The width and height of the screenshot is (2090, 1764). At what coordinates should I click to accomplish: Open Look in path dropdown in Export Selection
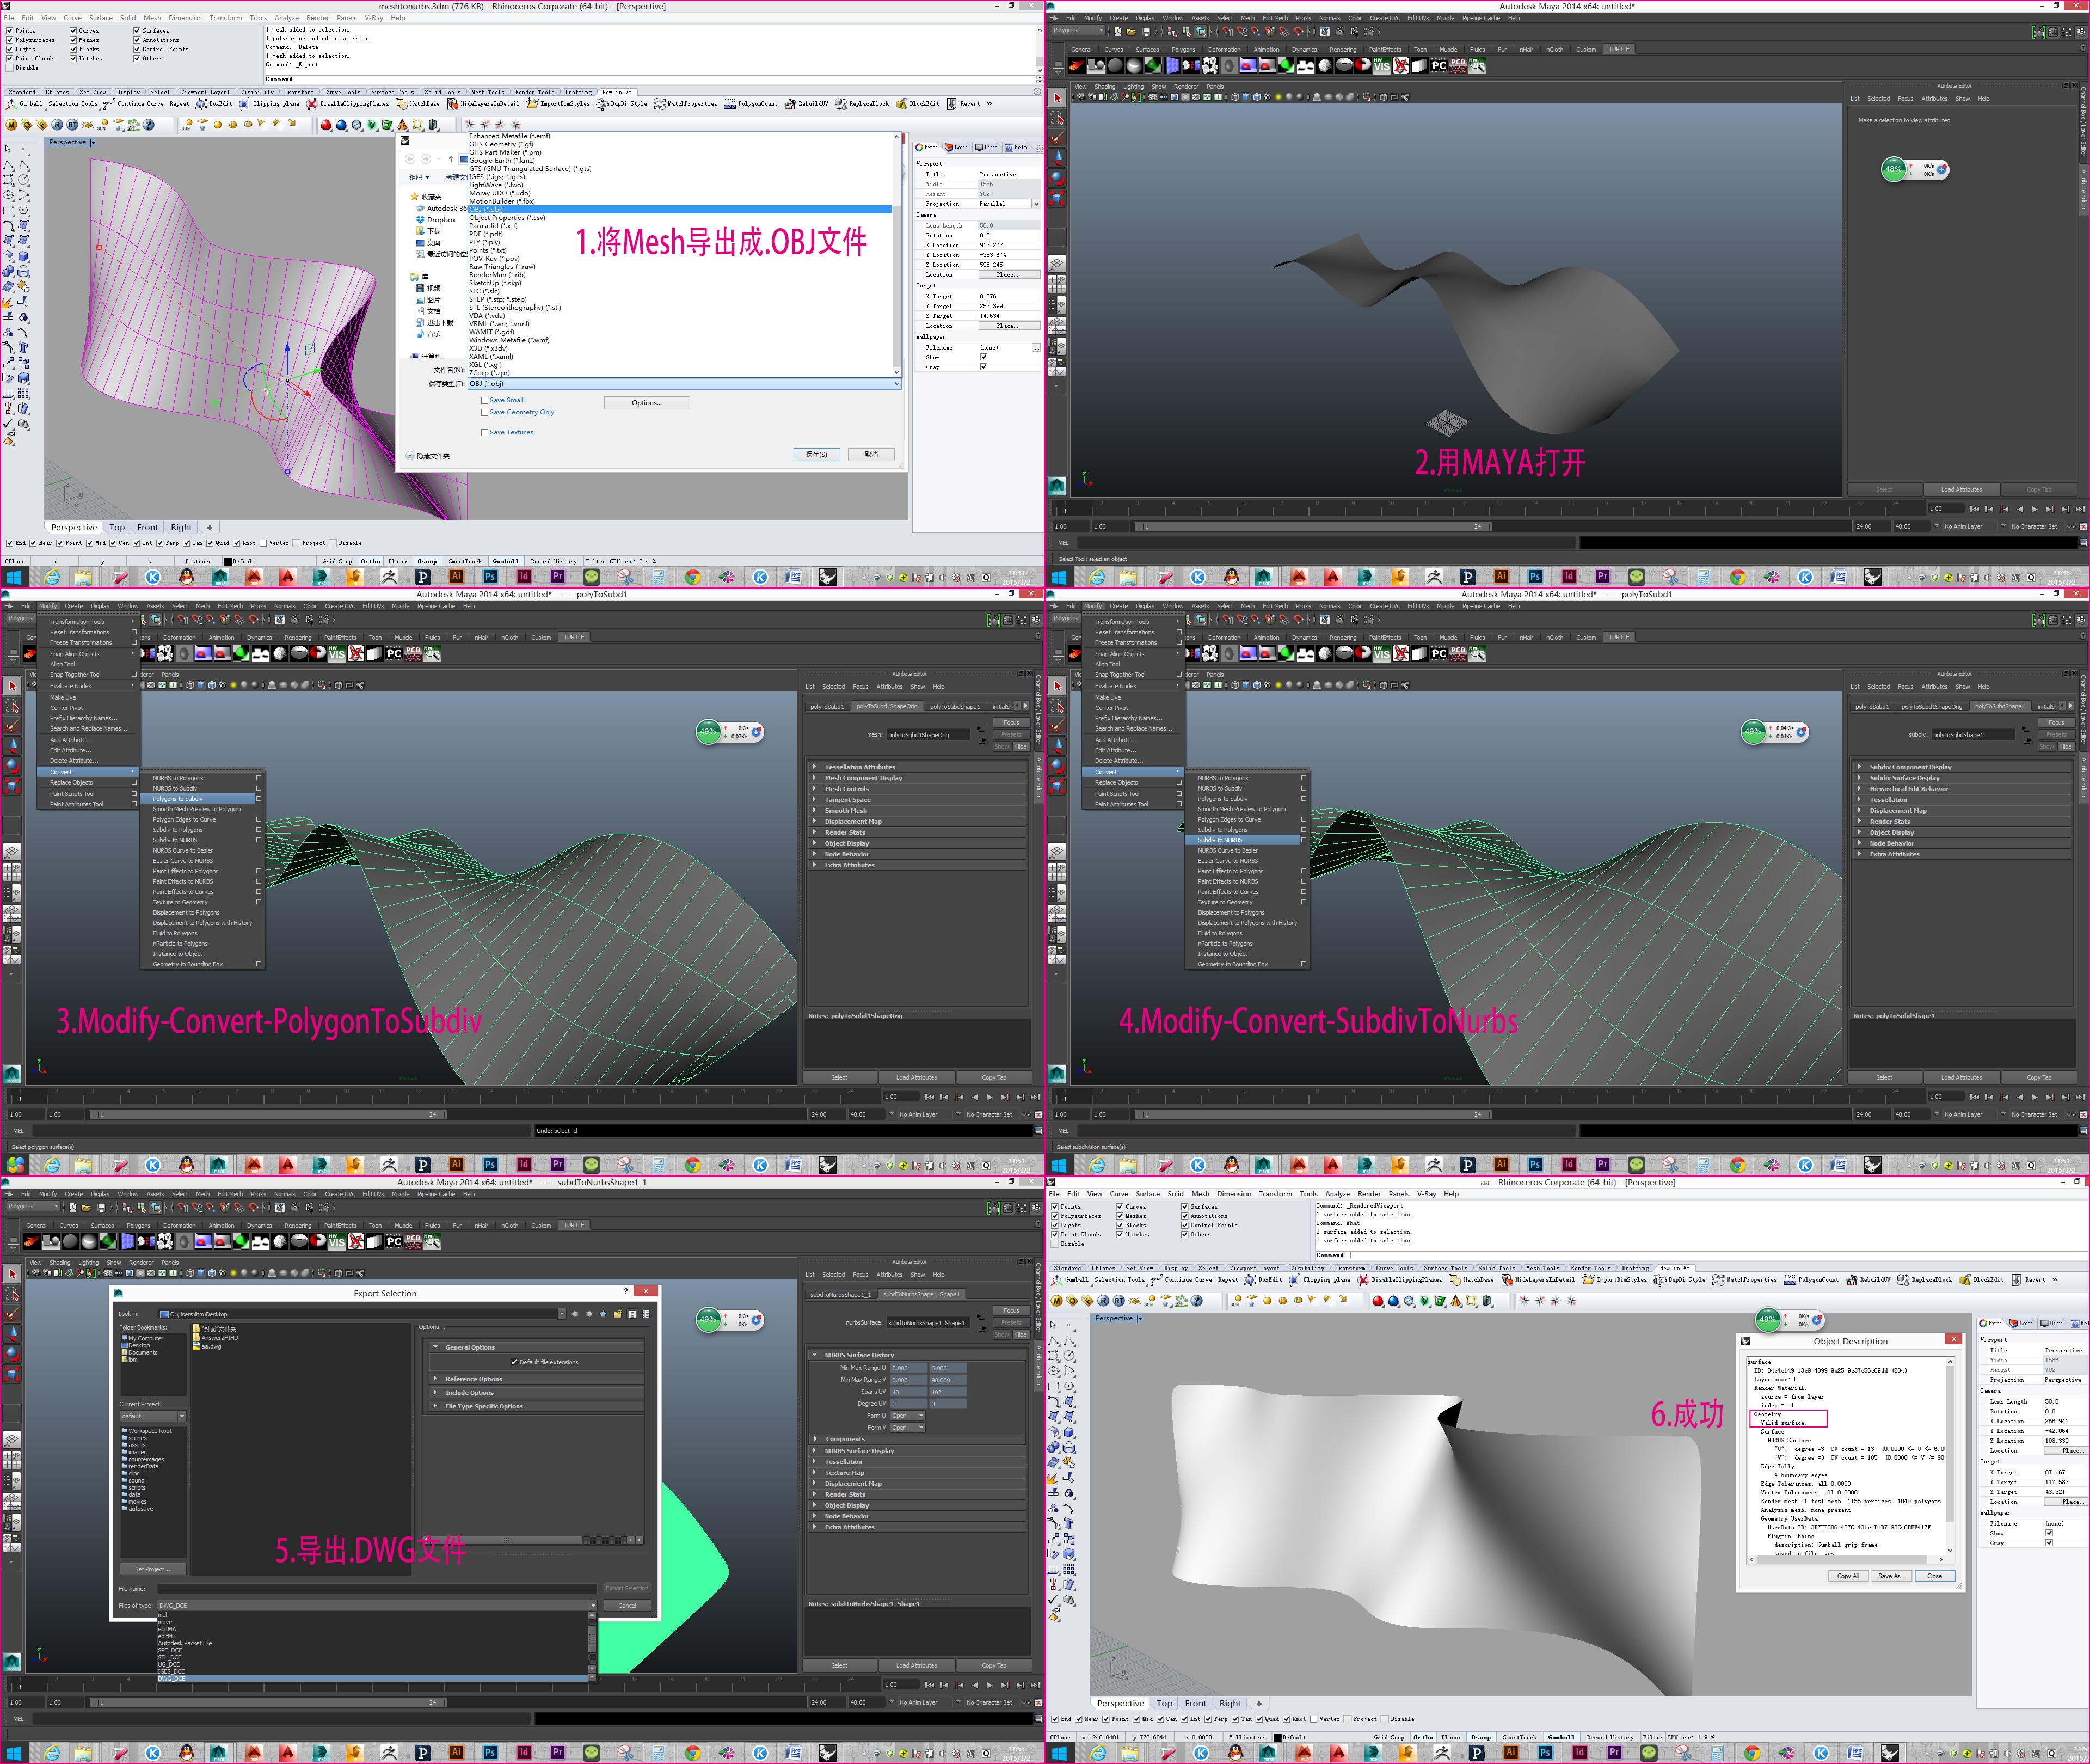[362, 1314]
